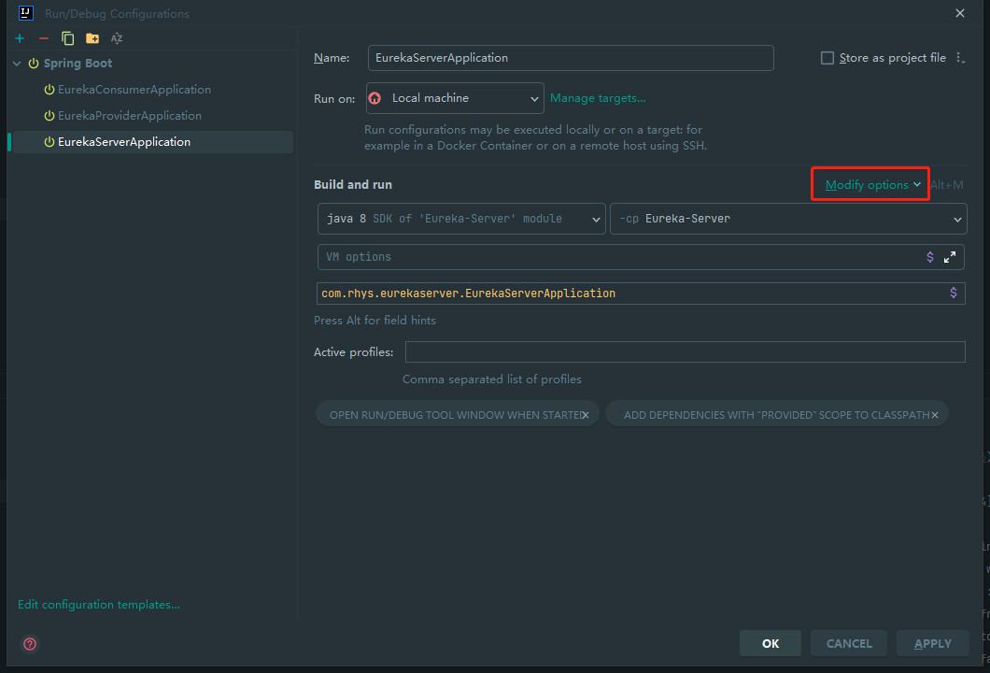Screen dimensions: 990x673
Task: Open Edit configuration templates link
Action: pos(98,604)
